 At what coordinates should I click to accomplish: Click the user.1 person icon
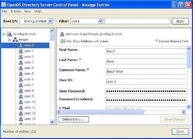pos(21,51)
